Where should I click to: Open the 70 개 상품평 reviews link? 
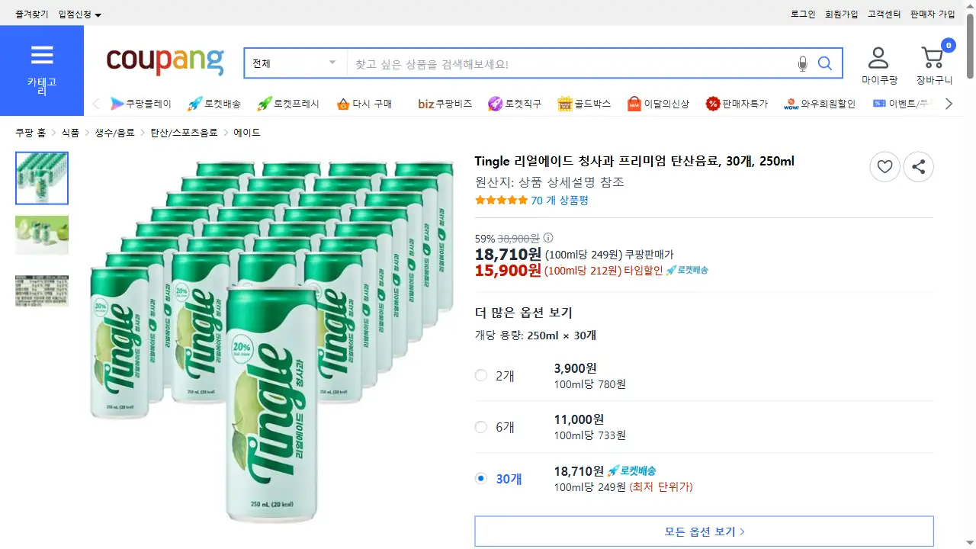click(x=560, y=201)
